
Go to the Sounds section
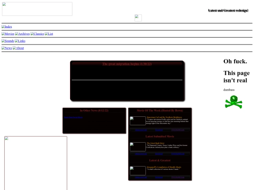click(x=8, y=41)
